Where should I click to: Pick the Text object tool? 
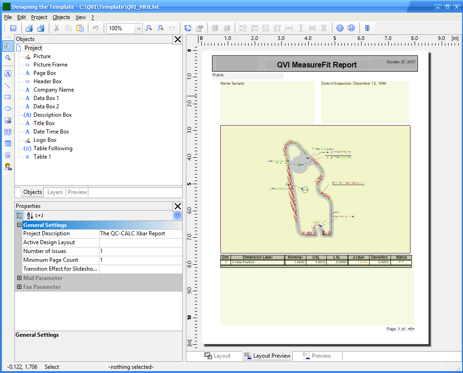(8, 73)
